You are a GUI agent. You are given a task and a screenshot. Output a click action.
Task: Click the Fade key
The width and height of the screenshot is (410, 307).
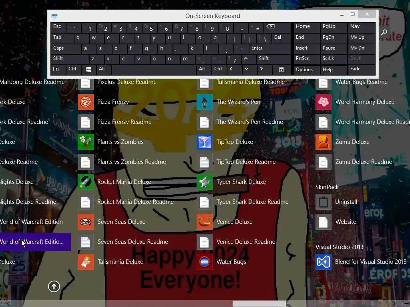(362, 69)
